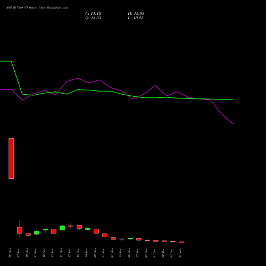Select the 07 Nov date label
Image resolution: width=266 pixels, height=266 pixels.
18,253
